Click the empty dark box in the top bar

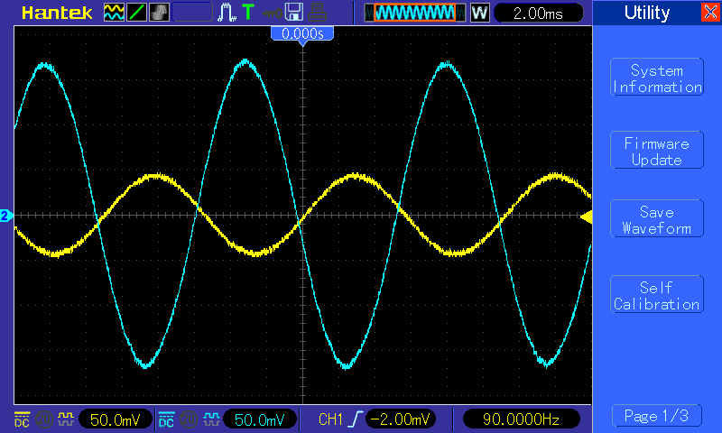pyautogui.click(x=192, y=12)
